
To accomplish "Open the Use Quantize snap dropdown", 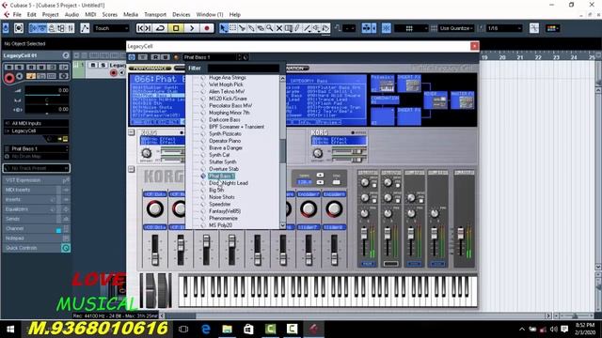I will (x=455, y=28).
